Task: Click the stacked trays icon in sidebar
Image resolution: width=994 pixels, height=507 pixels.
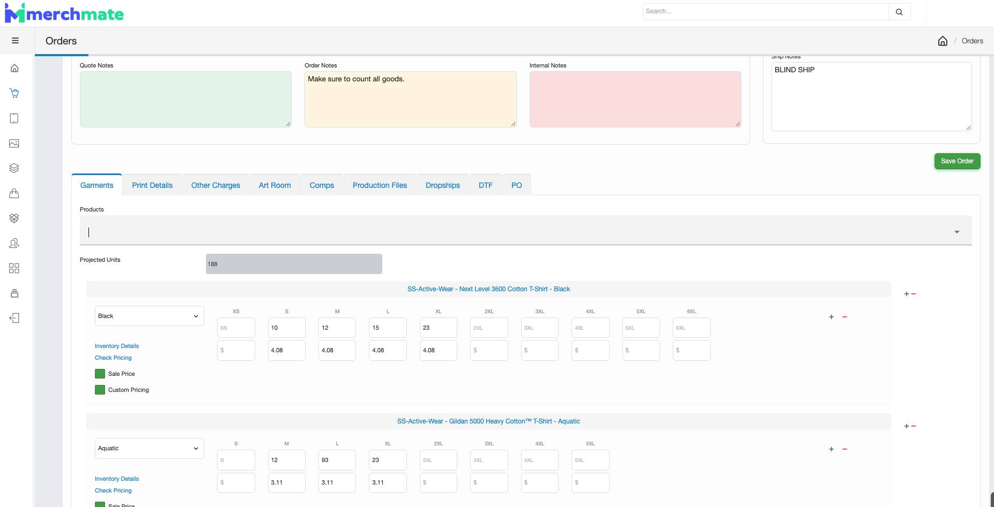Action: (x=14, y=293)
